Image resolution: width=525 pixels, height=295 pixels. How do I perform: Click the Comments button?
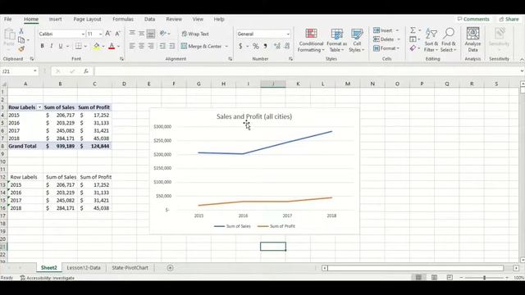pos(473,19)
